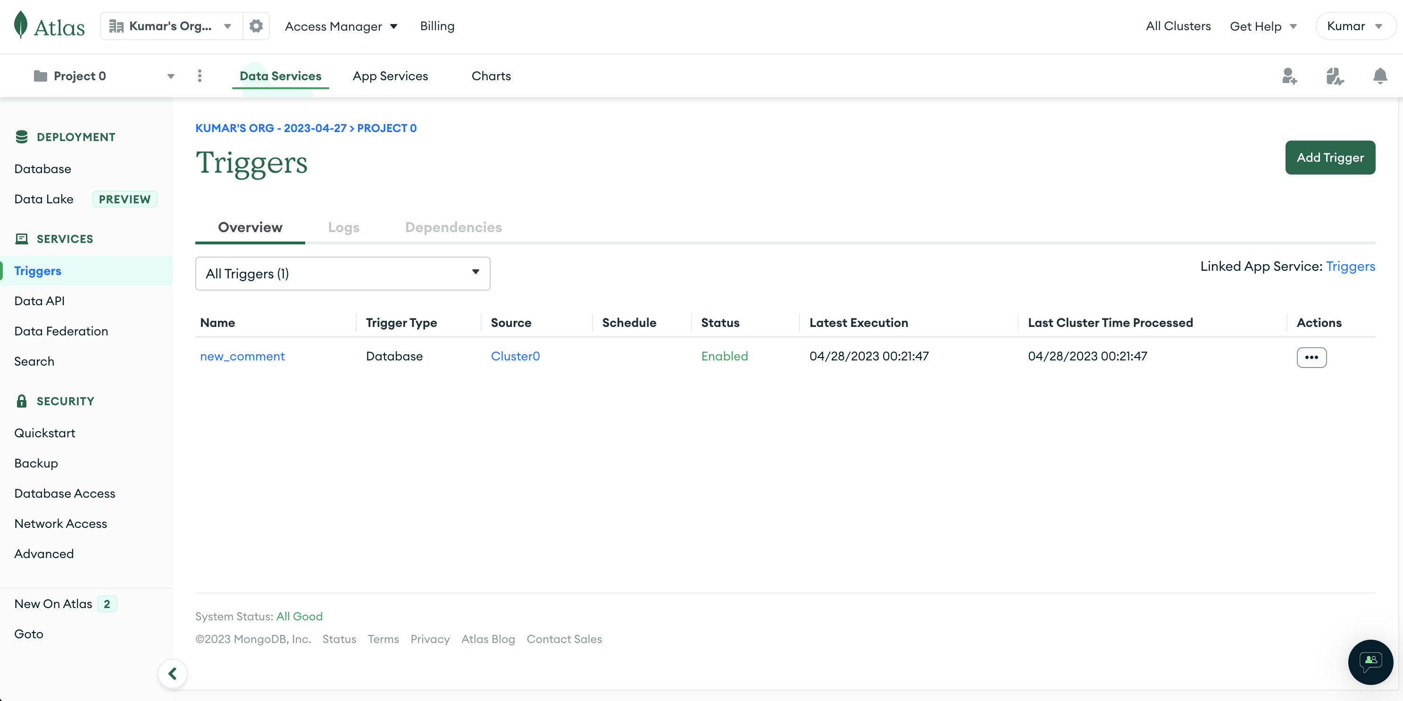The image size is (1403, 701).
Task: Click the organization building icon
Action: click(x=116, y=26)
